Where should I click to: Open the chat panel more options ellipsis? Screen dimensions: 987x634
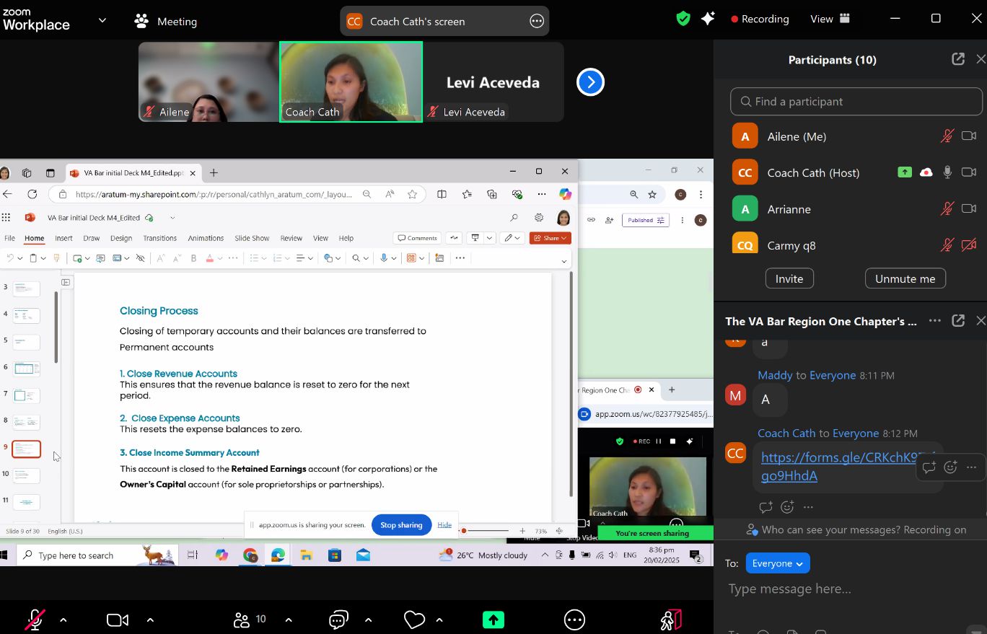click(x=934, y=321)
